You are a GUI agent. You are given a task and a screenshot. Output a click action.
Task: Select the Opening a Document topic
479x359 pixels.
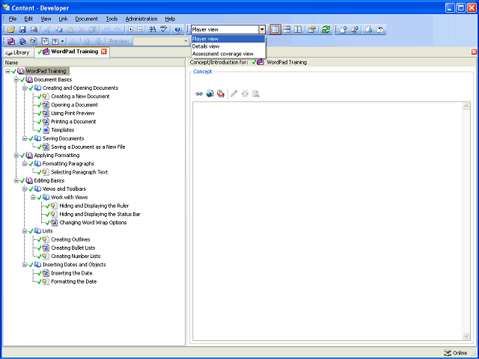pyautogui.click(x=74, y=105)
